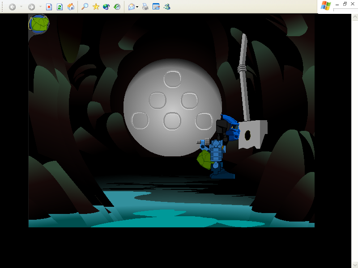Click the bottom-center circle on the stone
Viewport: 358px width, 268px height.
click(172, 121)
